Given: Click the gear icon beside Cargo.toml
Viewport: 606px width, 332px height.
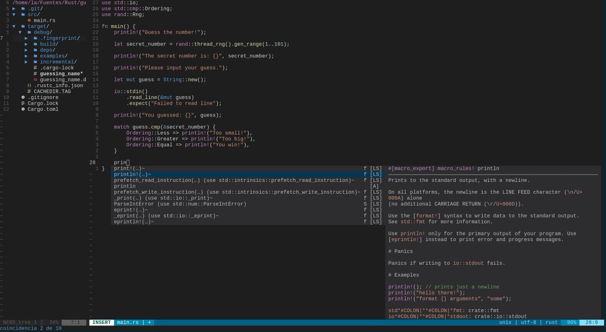Looking at the screenshot, I should [23, 109].
